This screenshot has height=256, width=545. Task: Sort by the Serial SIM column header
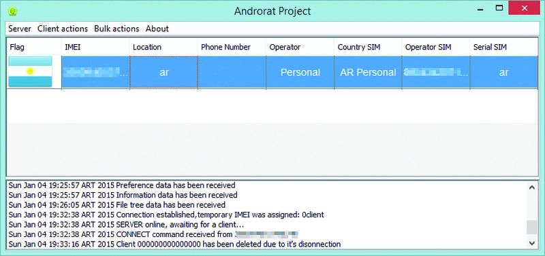click(503, 47)
